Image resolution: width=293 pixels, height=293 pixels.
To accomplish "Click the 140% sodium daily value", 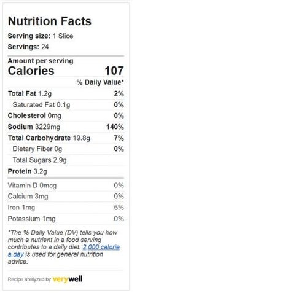I will 115,127.
